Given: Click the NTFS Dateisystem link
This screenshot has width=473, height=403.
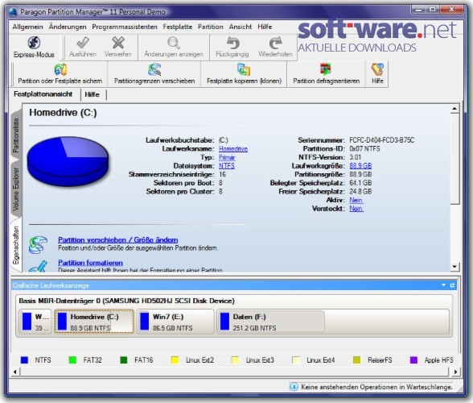Looking at the screenshot, I should (x=227, y=166).
